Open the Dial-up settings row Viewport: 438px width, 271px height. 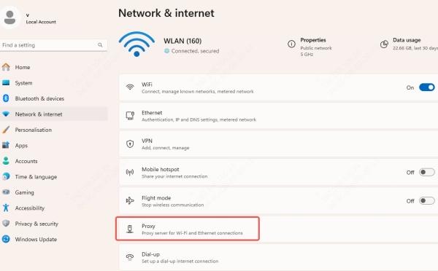click(279, 257)
